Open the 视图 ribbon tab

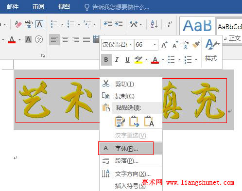[64, 7]
